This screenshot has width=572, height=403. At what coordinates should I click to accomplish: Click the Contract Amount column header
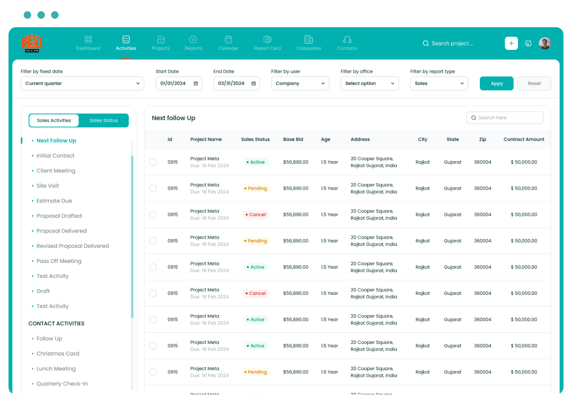[524, 139]
